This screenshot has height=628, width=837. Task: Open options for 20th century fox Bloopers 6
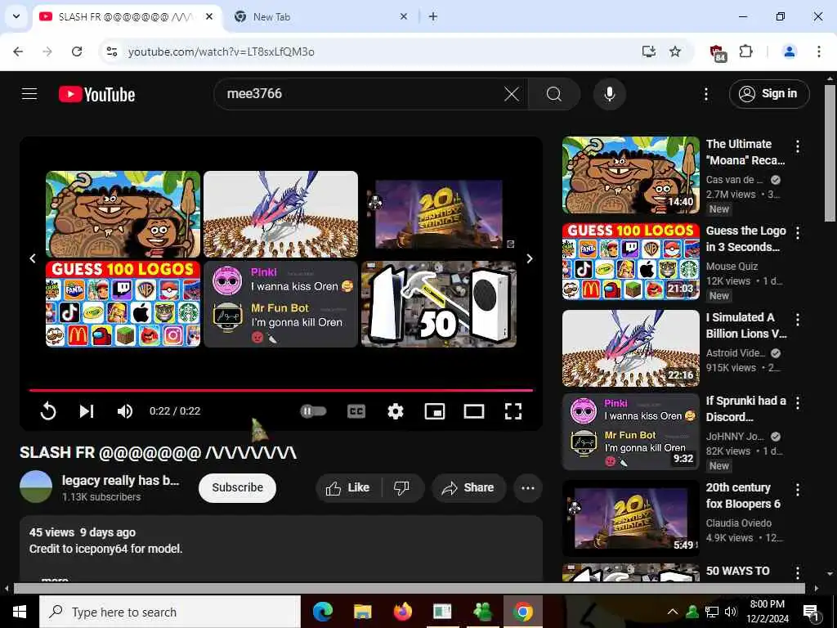click(798, 490)
